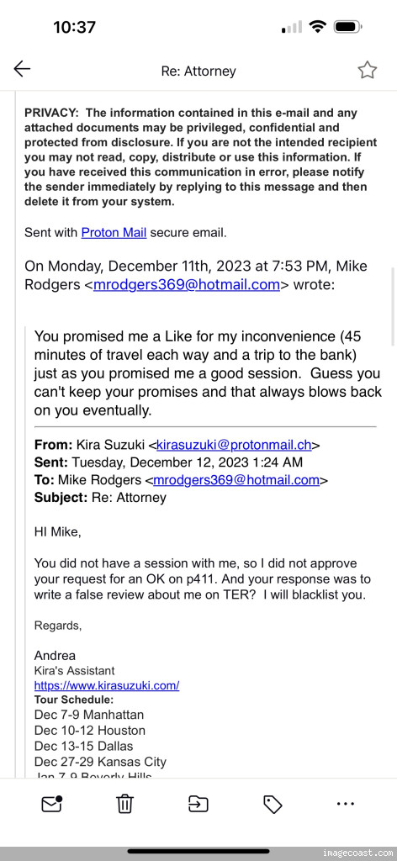Tap the back arrow icon

pos(22,69)
